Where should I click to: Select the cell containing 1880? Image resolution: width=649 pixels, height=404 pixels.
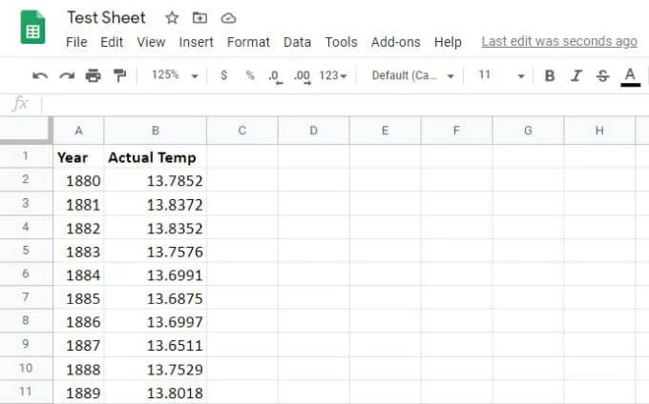tap(78, 180)
